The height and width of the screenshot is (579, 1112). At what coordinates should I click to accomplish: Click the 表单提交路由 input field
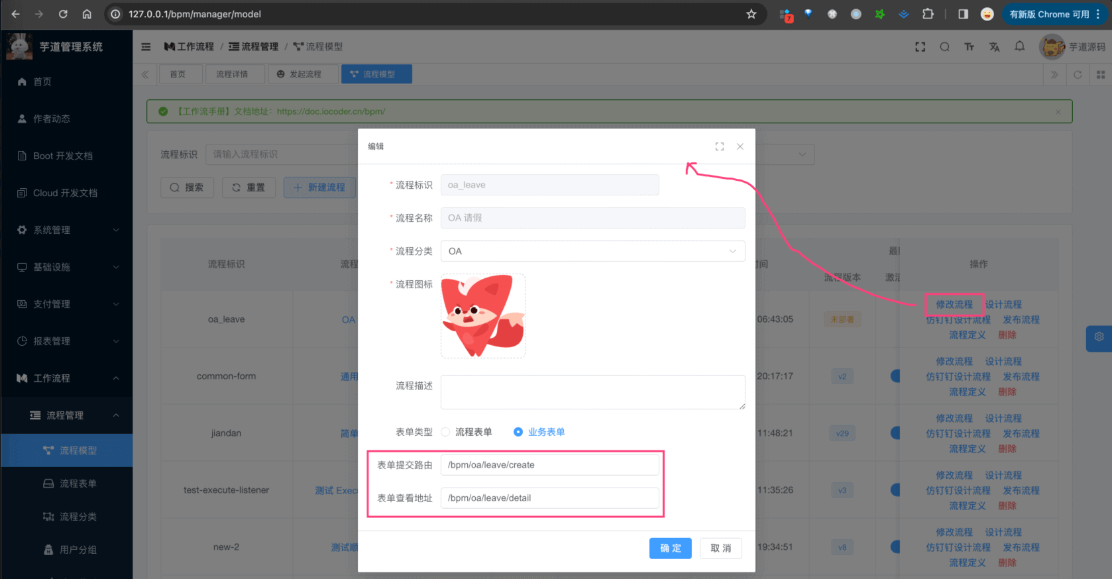pyautogui.click(x=549, y=465)
